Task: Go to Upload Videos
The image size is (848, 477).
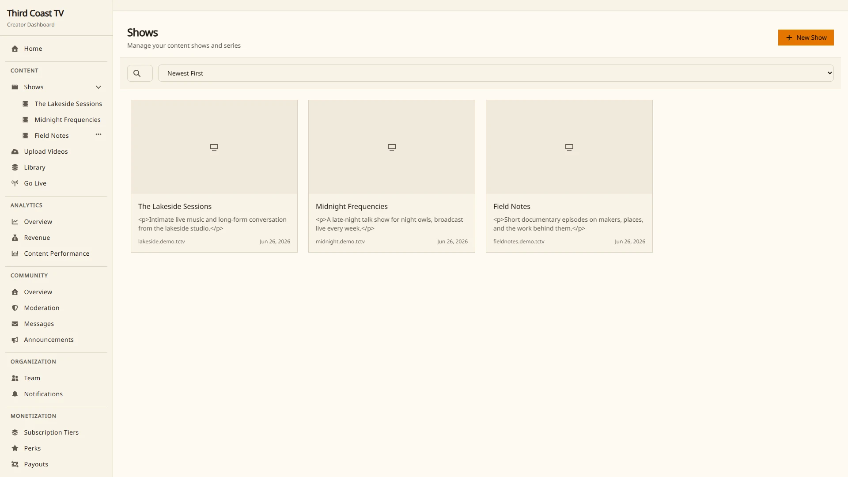Action: pyautogui.click(x=56, y=151)
